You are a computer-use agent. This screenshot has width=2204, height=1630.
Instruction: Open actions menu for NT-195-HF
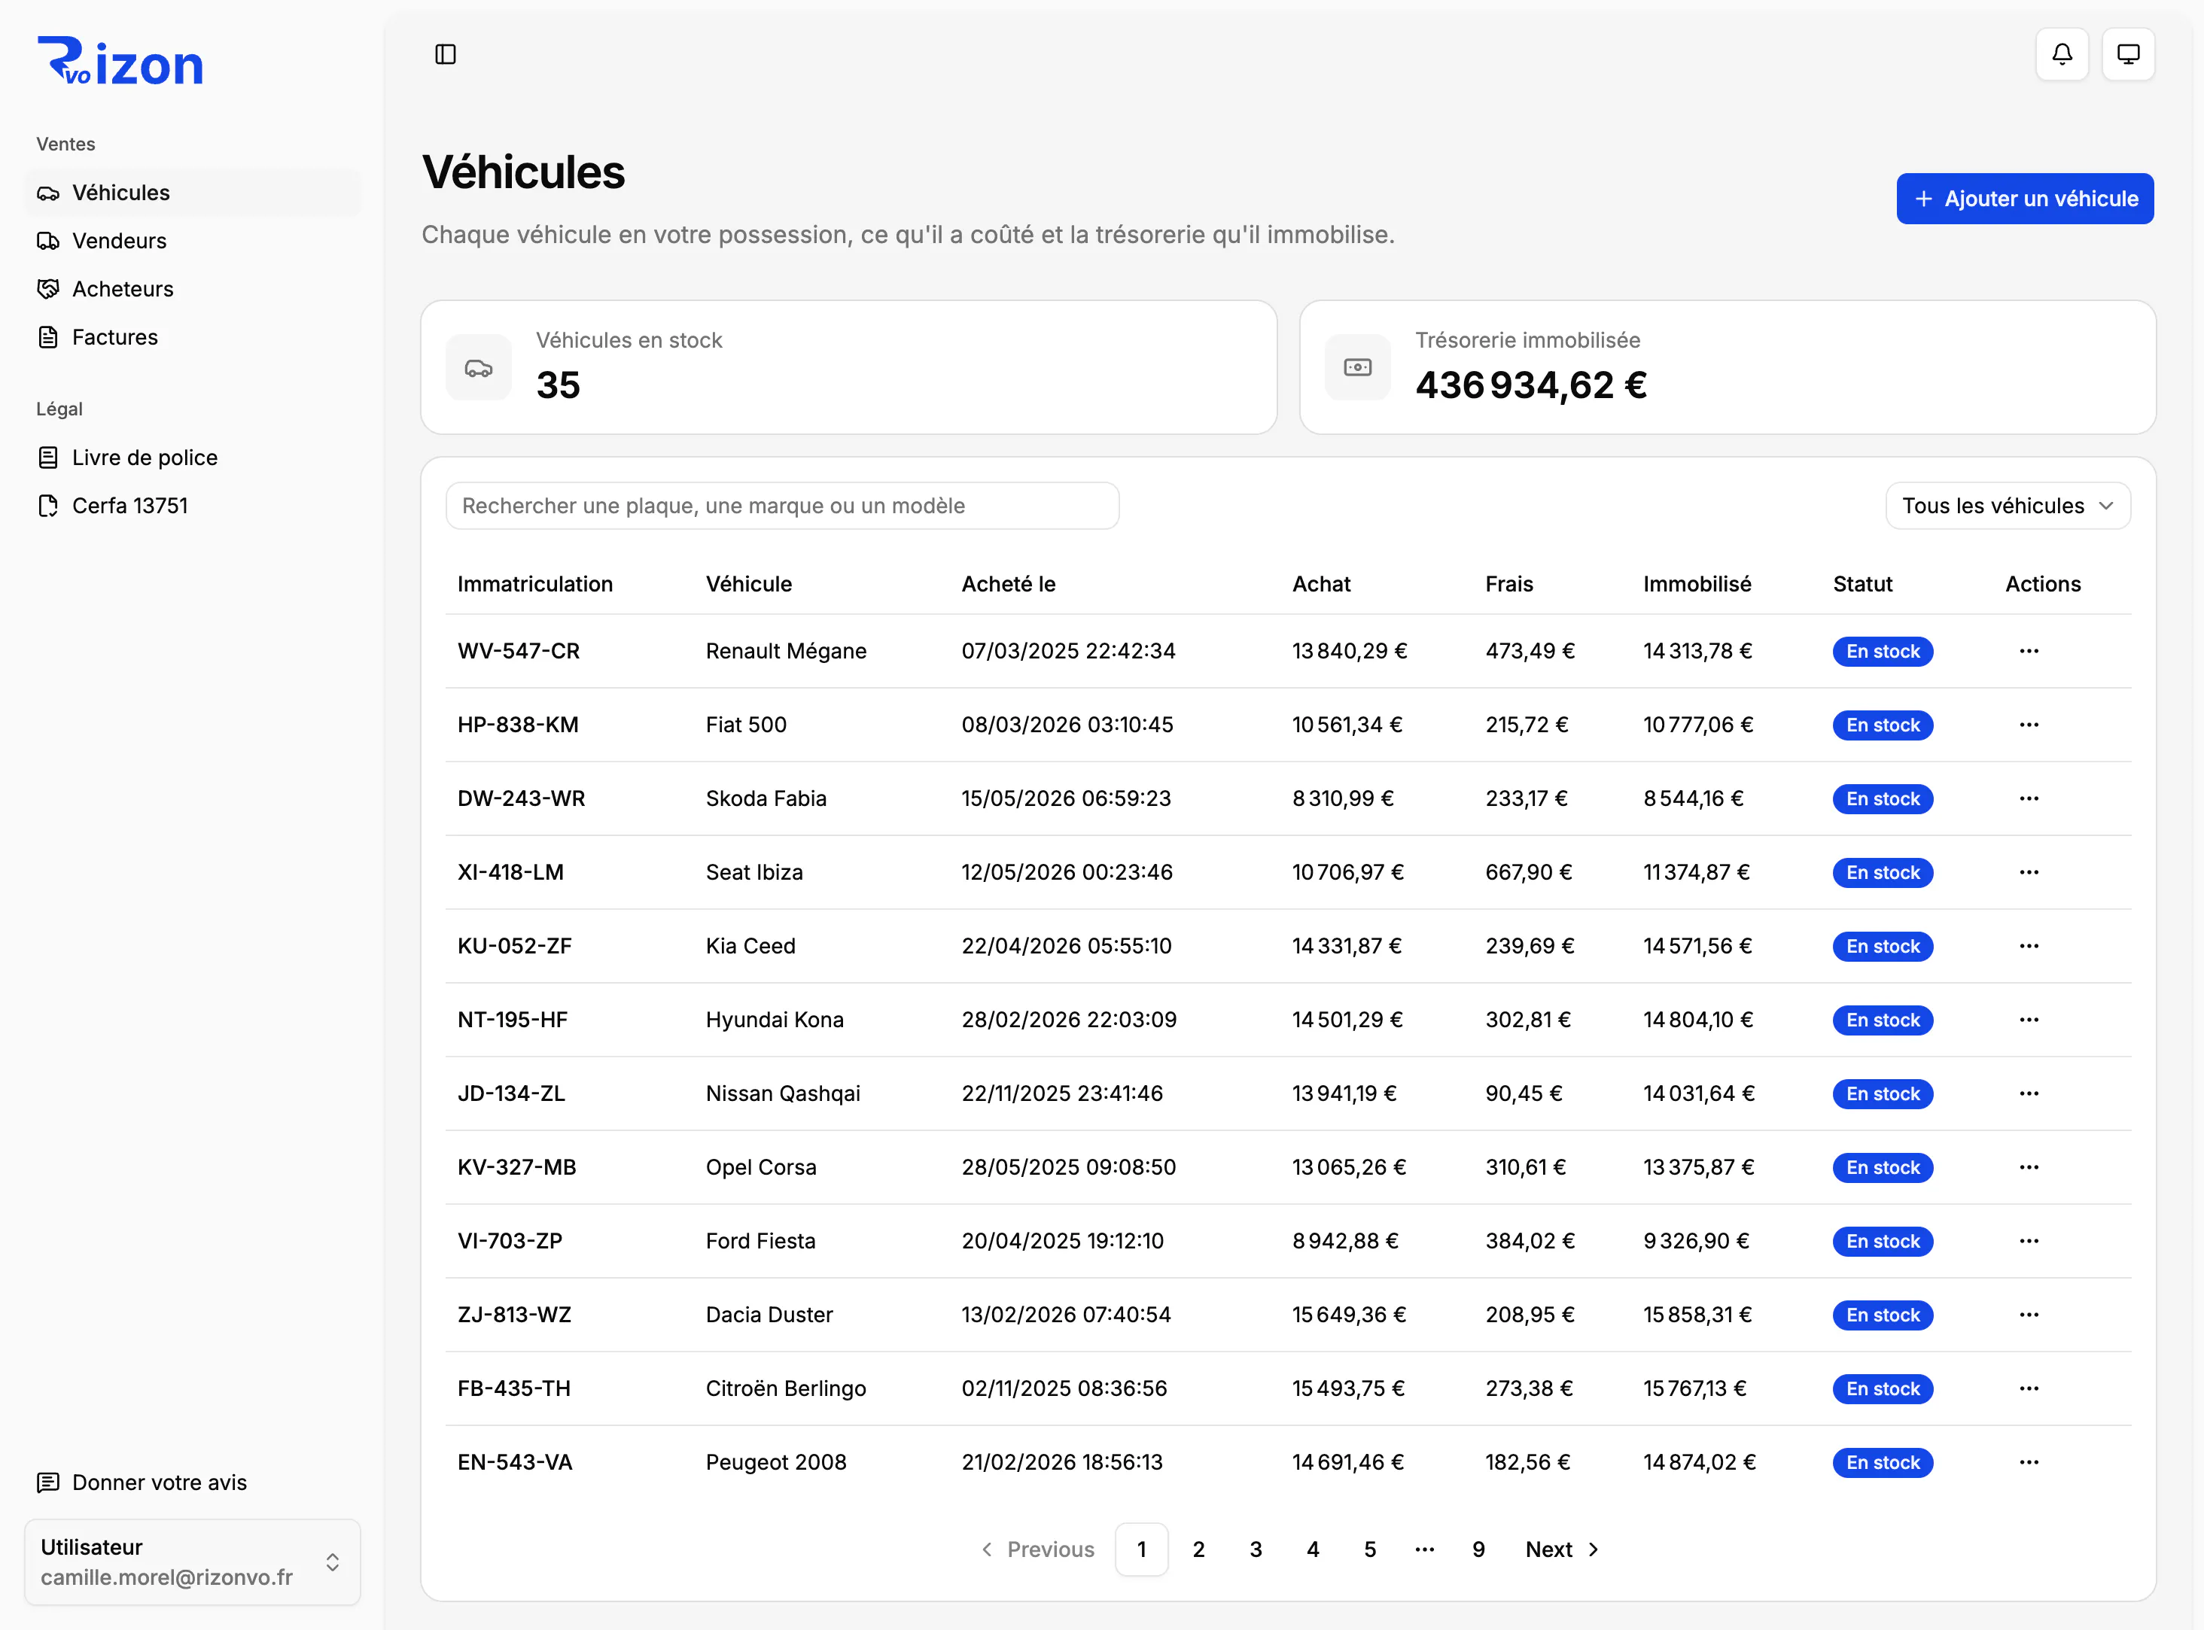[2029, 1020]
